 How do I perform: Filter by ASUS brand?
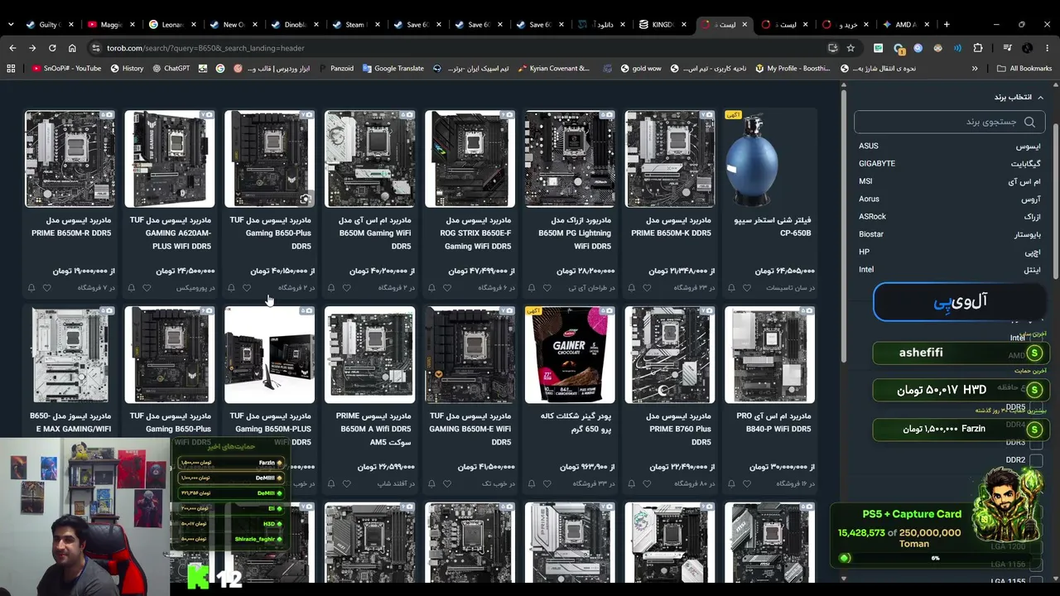point(949,146)
